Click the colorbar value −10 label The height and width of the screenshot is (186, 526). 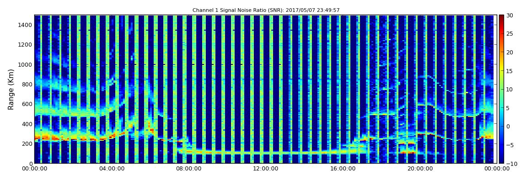pos(511,164)
